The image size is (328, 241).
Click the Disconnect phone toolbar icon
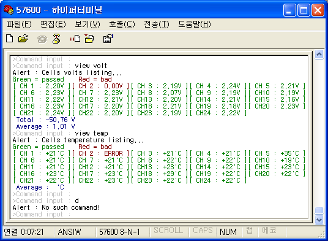(x=56, y=39)
